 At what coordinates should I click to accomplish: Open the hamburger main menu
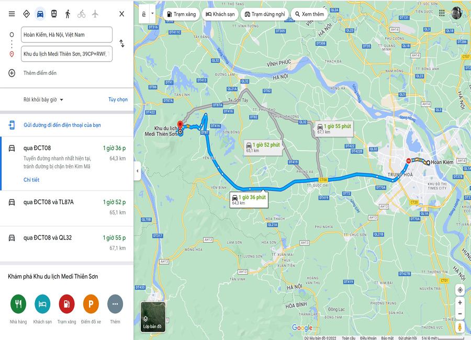(12, 14)
